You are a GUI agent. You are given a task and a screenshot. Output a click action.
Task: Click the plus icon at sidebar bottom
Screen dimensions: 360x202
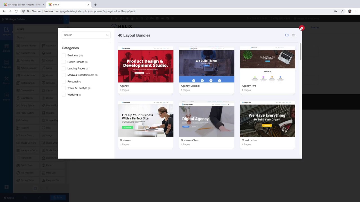pos(6,187)
